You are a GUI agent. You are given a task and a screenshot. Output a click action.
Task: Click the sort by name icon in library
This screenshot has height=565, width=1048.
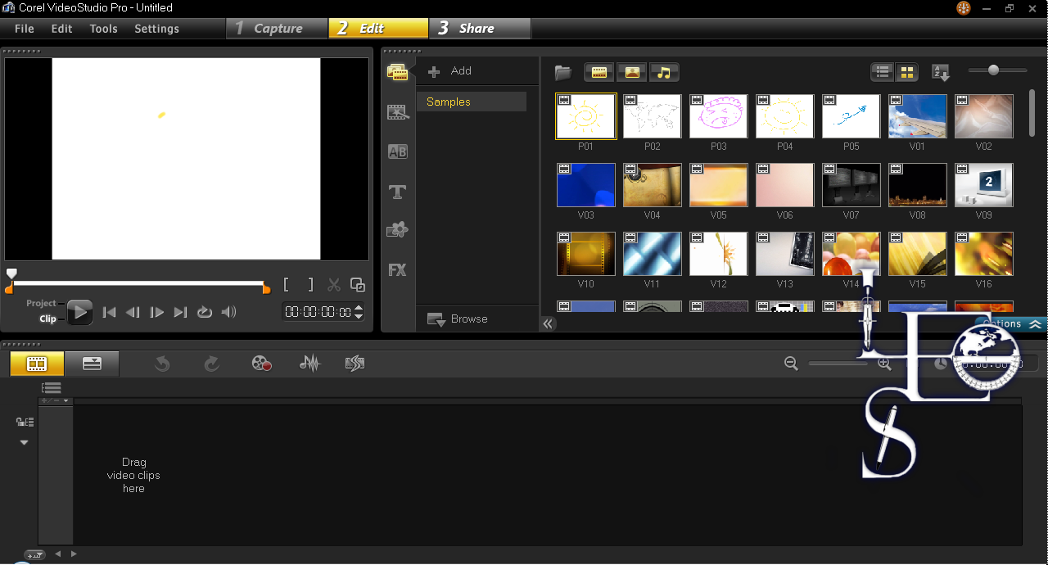[x=940, y=72]
